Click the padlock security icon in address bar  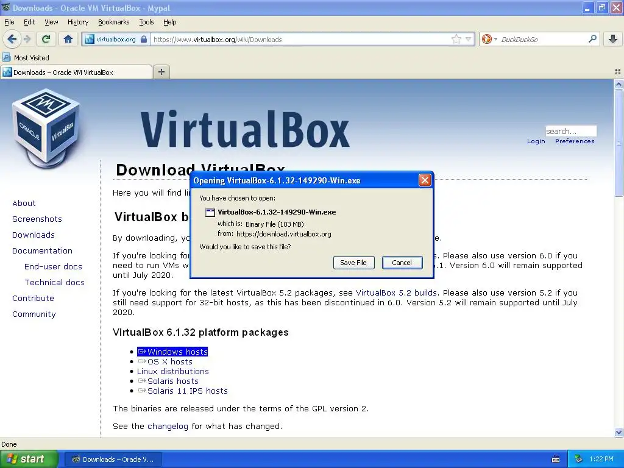144,39
